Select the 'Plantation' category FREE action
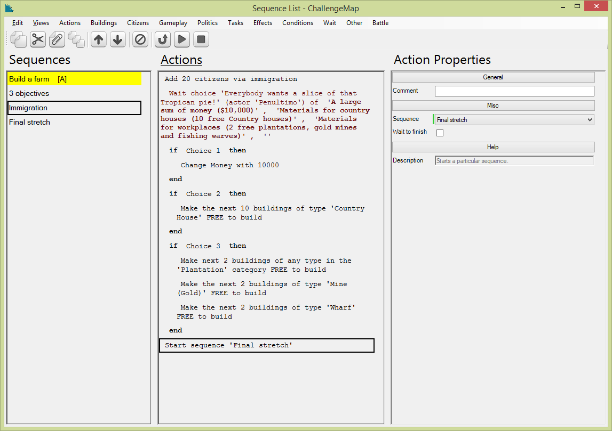Image resolution: width=612 pixels, height=431 pixels. tap(264, 265)
